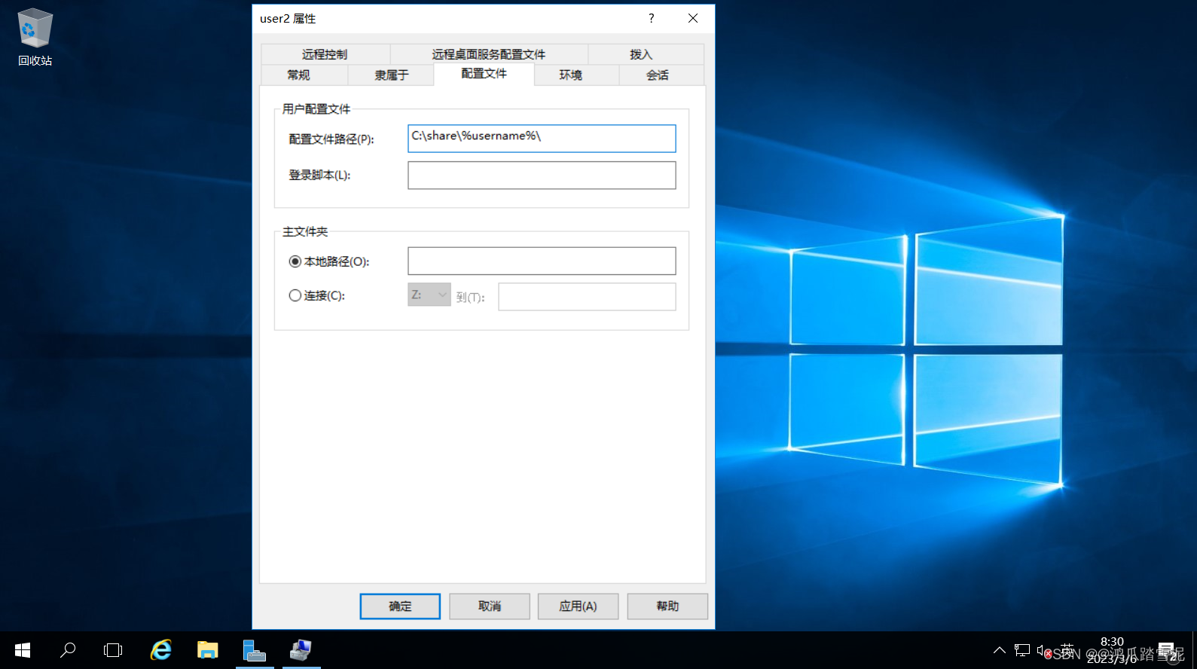The width and height of the screenshot is (1197, 669).
Task: Launch Internet Explorer from the taskbar
Action: tap(160, 650)
